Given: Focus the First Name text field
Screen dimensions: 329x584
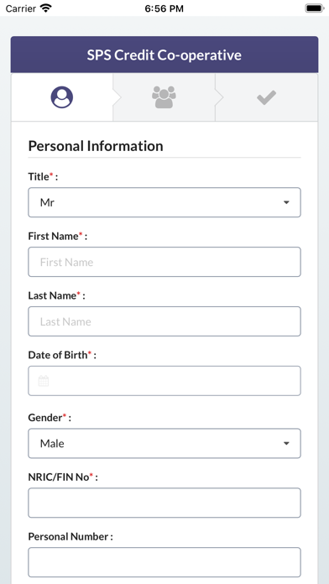Looking at the screenshot, I should tap(164, 262).
